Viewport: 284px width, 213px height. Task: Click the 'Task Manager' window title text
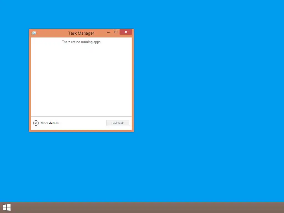(x=81, y=33)
